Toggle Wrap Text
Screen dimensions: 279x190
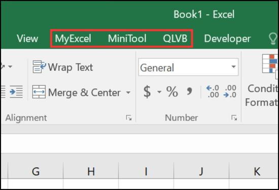[x=62, y=67]
